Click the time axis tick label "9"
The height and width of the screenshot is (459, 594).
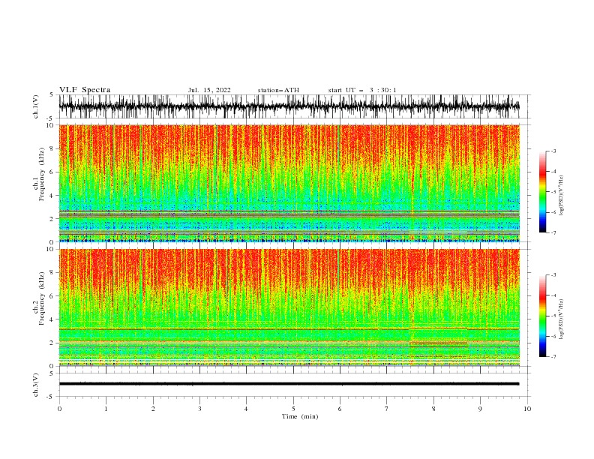tap(480, 409)
